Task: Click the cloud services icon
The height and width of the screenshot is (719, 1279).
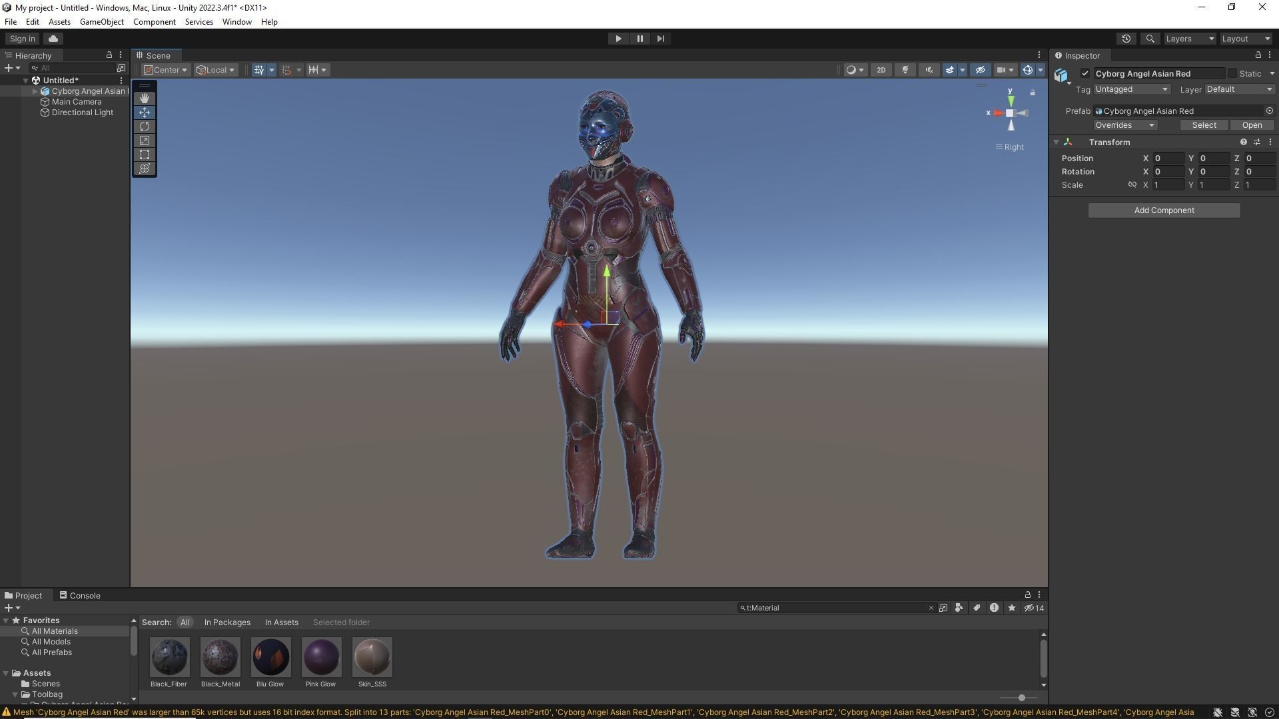Action: tap(53, 39)
